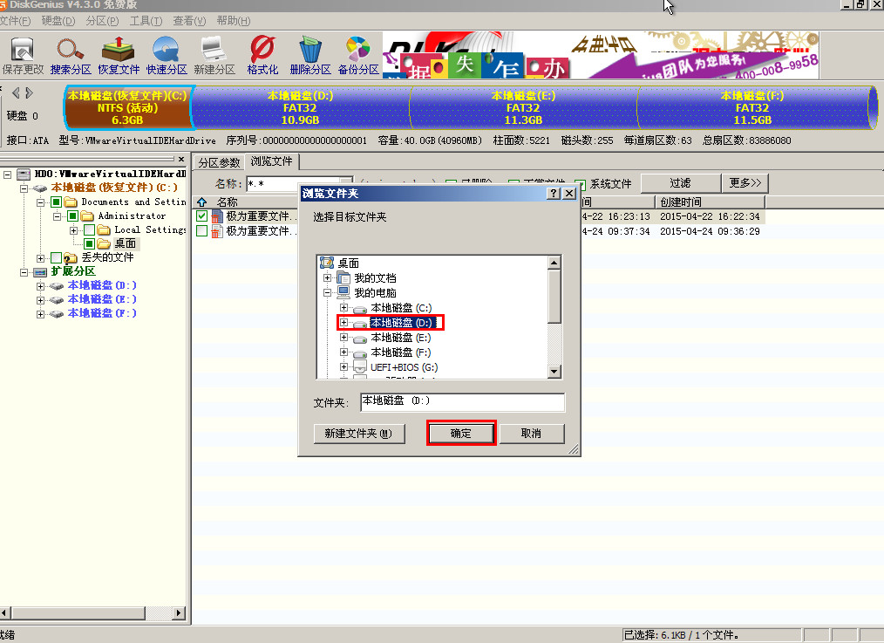This screenshot has height=643, width=884.
Task: Switch to the 分区参数 tab
Action: coord(218,161)
